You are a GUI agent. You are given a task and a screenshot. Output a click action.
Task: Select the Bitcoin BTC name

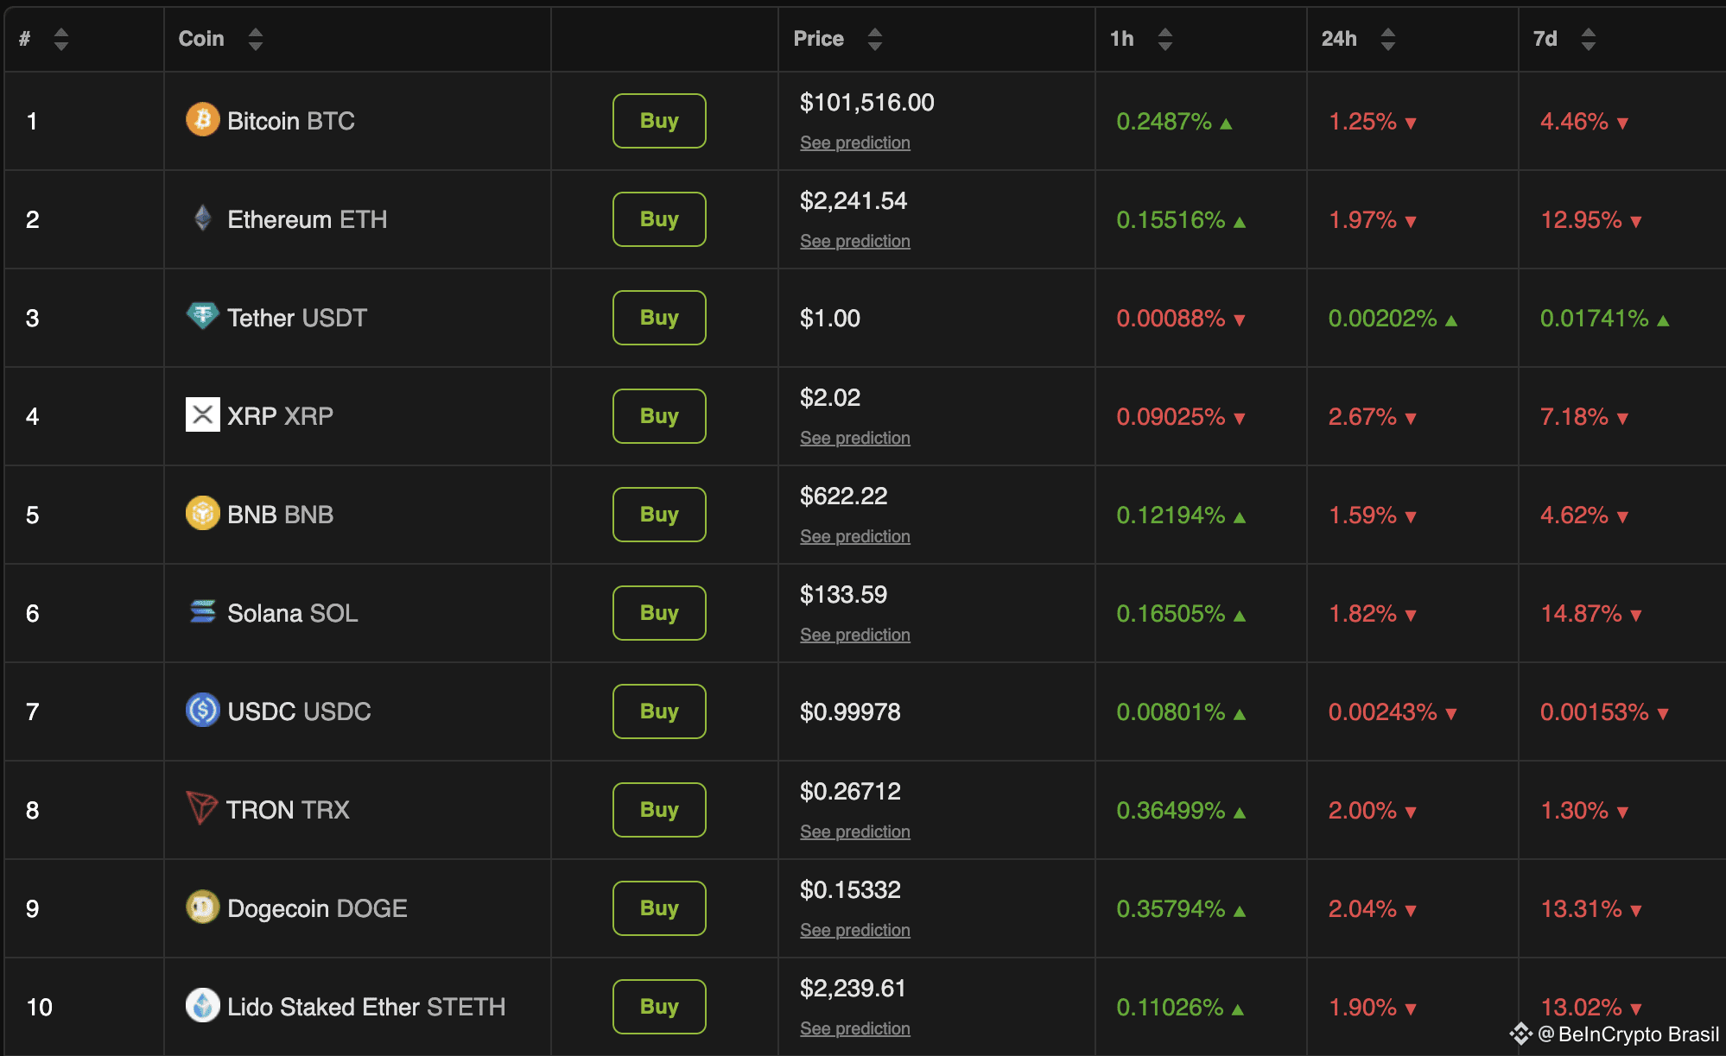[x=291, y=121]
